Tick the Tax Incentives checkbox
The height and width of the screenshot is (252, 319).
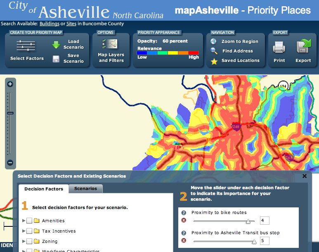29,231
